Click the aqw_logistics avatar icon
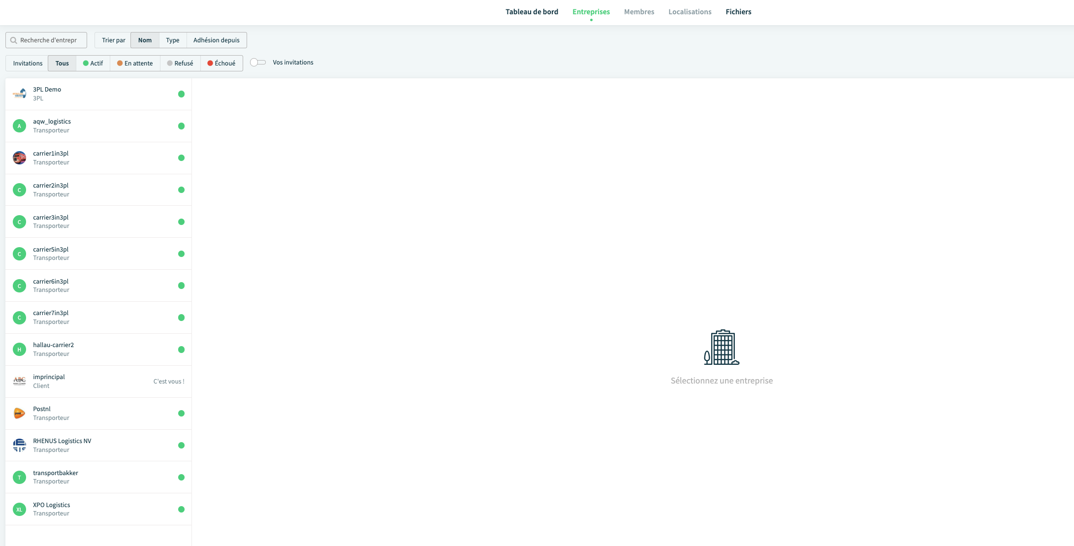1074x546 pixels. (19, 126)
